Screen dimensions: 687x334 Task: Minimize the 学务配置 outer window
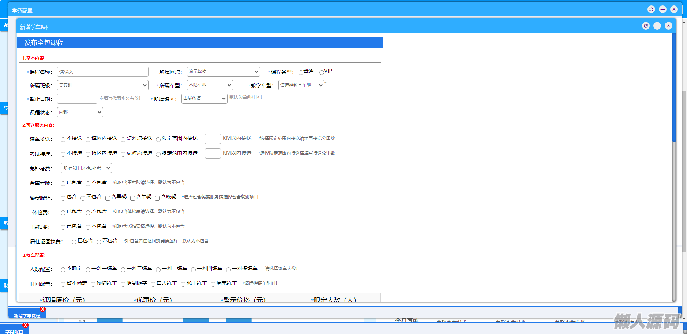pyautogui.click(x=662, y=10)
